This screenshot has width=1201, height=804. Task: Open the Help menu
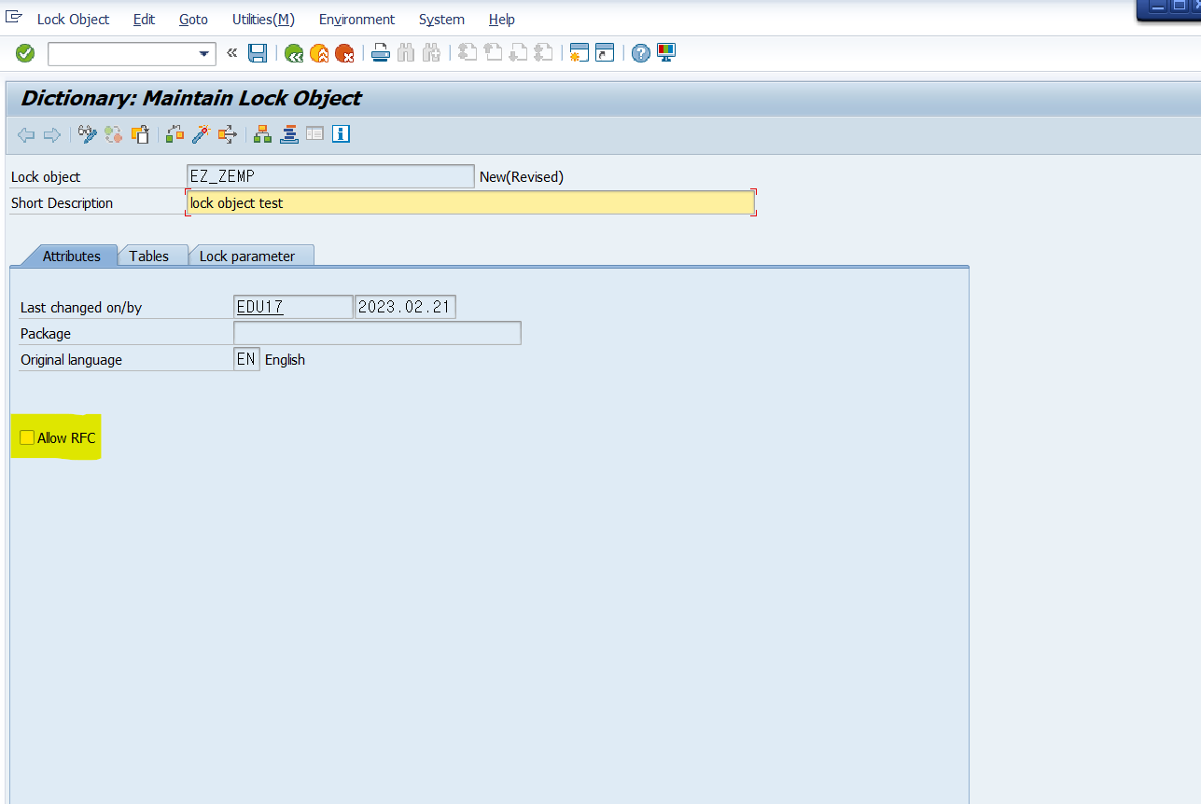click(x=501, y=19)
